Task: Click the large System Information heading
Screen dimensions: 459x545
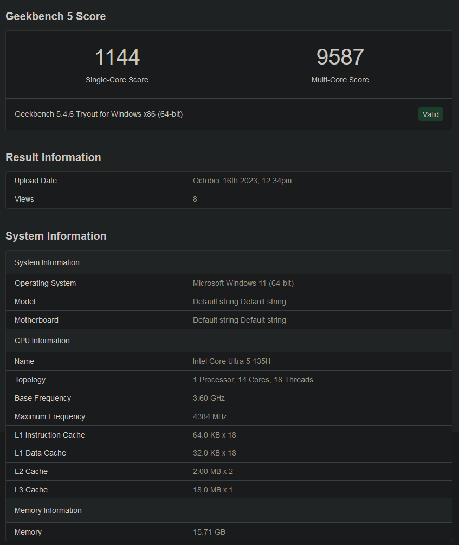Action: [x=56, y=236]
